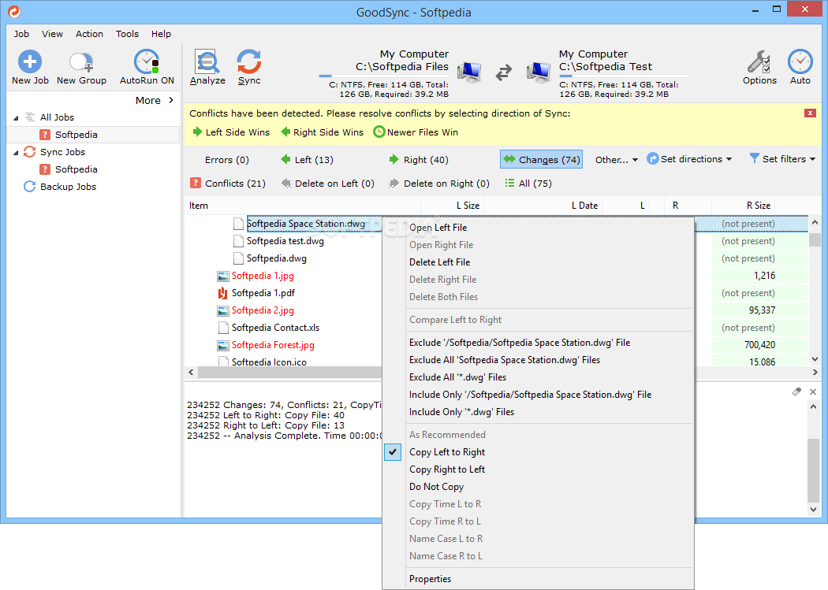This screenshot has height=590, width=828.
Task: Sort by R Size column header
Action: pos(743,206)
